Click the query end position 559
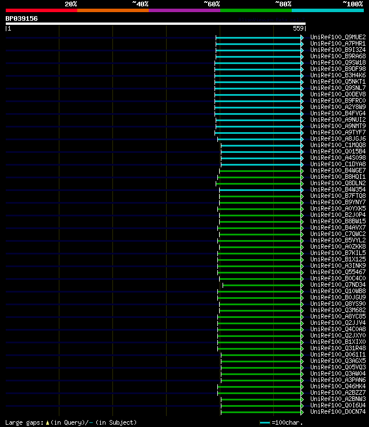The image size is (369, 427). click(x=299, y=28)
